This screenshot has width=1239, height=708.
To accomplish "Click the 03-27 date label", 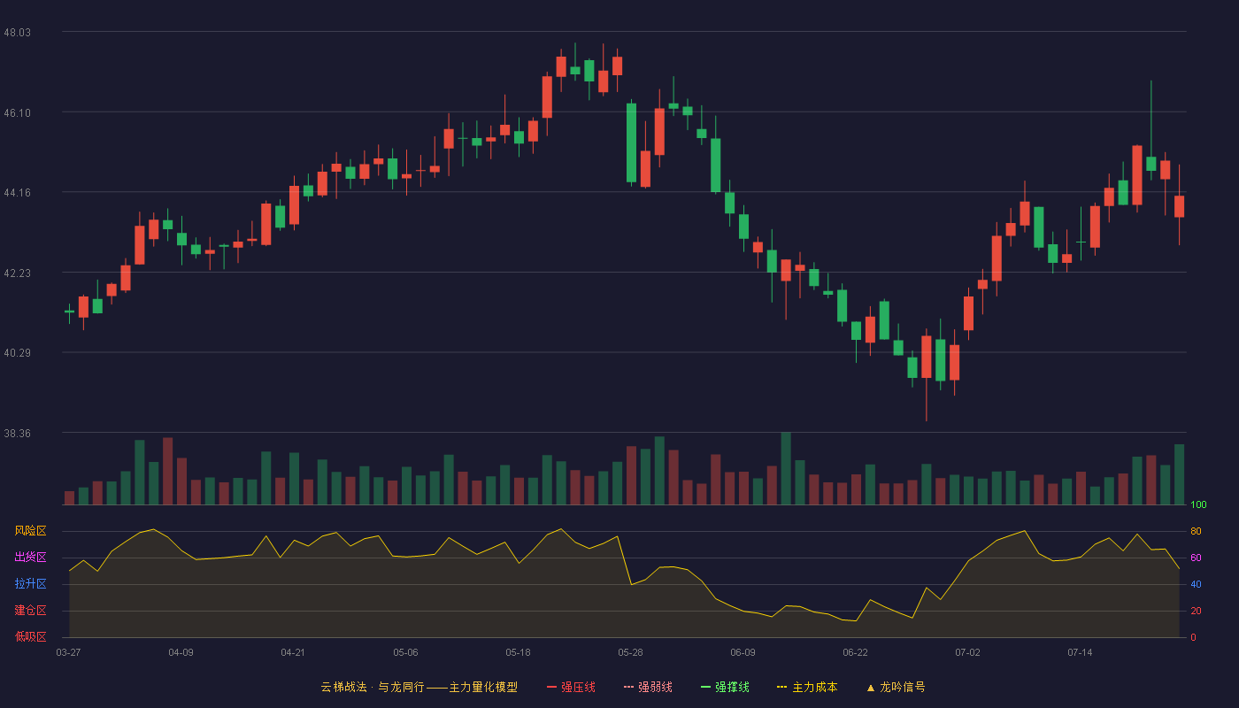I will (68, 652).
